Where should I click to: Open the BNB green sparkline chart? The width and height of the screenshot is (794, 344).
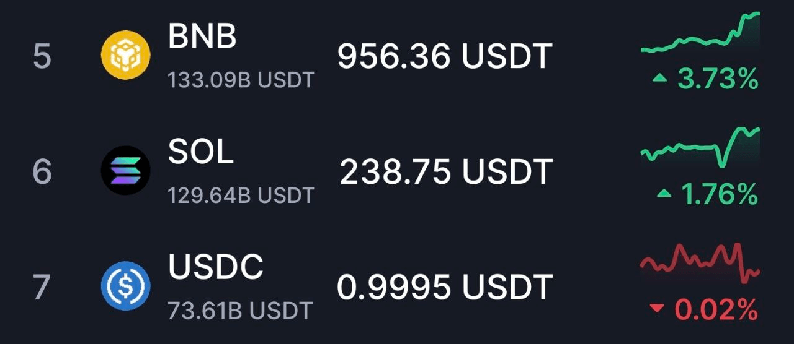pyautogui.click(x=700, y=33)
